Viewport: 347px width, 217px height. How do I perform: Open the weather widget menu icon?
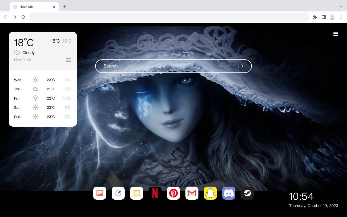[x=69, y=60]
